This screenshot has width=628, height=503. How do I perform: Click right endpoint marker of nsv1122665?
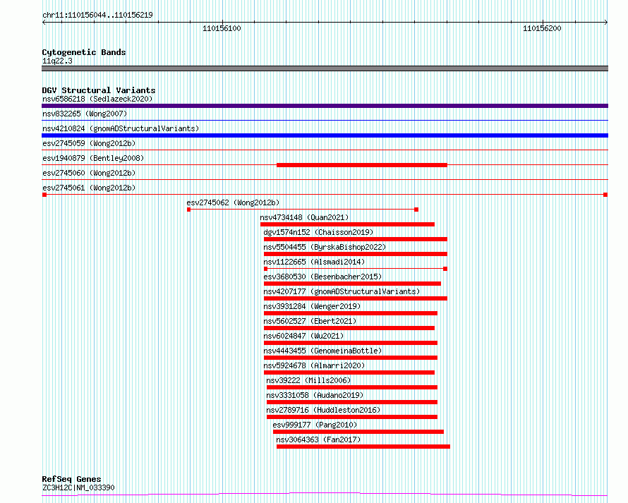pyautogui.click(x=445, y=269)
